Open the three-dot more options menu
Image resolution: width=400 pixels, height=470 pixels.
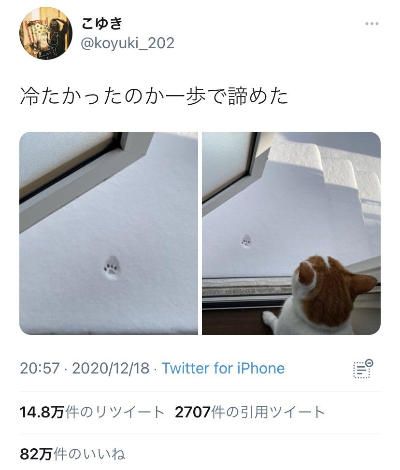tap(372, 24)
